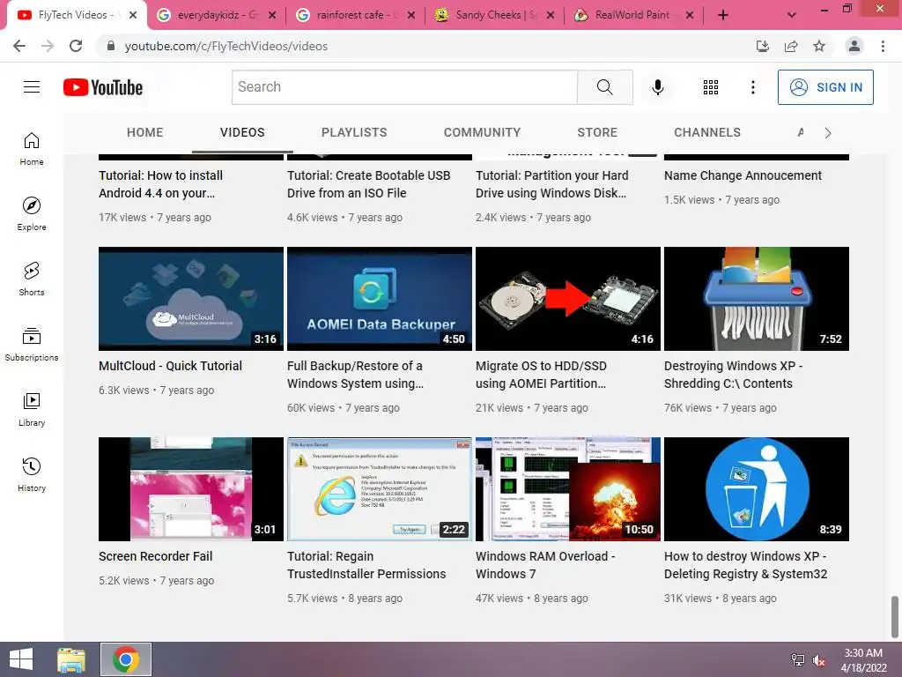Open History in sidebar
The height and width of the screenshot is (677, 902).
click(32, 475)
